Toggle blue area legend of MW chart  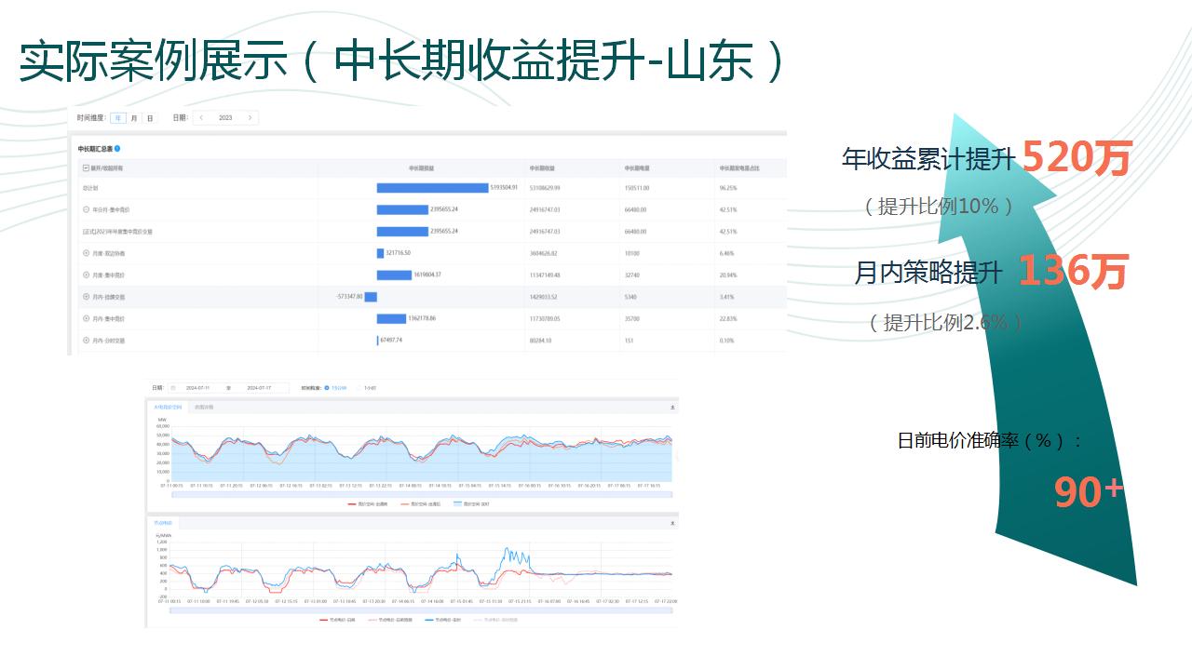click(471, 503)
